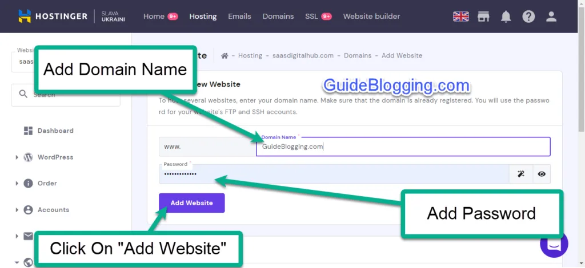The image size is (585, 268).
Task: Open the user profile icon
Action: (x=551, y=17)
